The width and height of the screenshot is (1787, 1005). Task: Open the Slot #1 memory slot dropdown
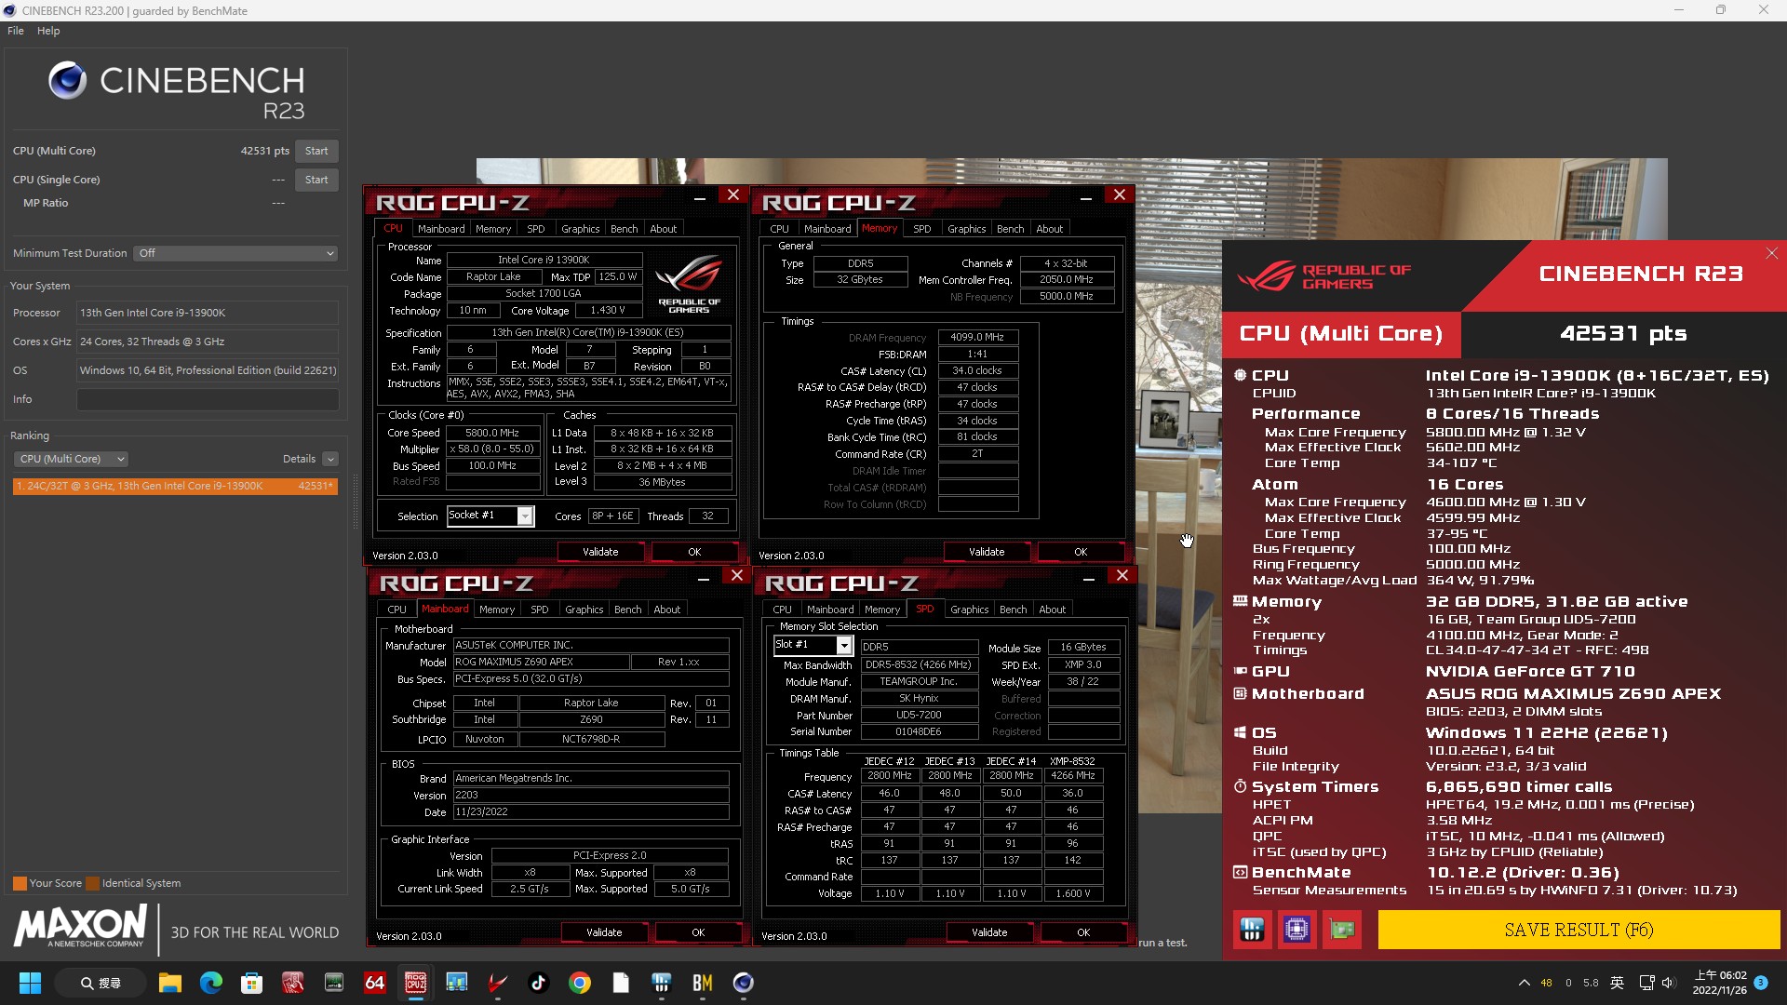pos(844,646)
